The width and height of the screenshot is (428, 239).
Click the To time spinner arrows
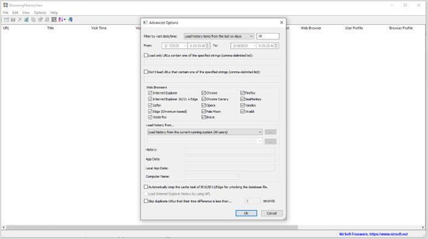(276, 46)
